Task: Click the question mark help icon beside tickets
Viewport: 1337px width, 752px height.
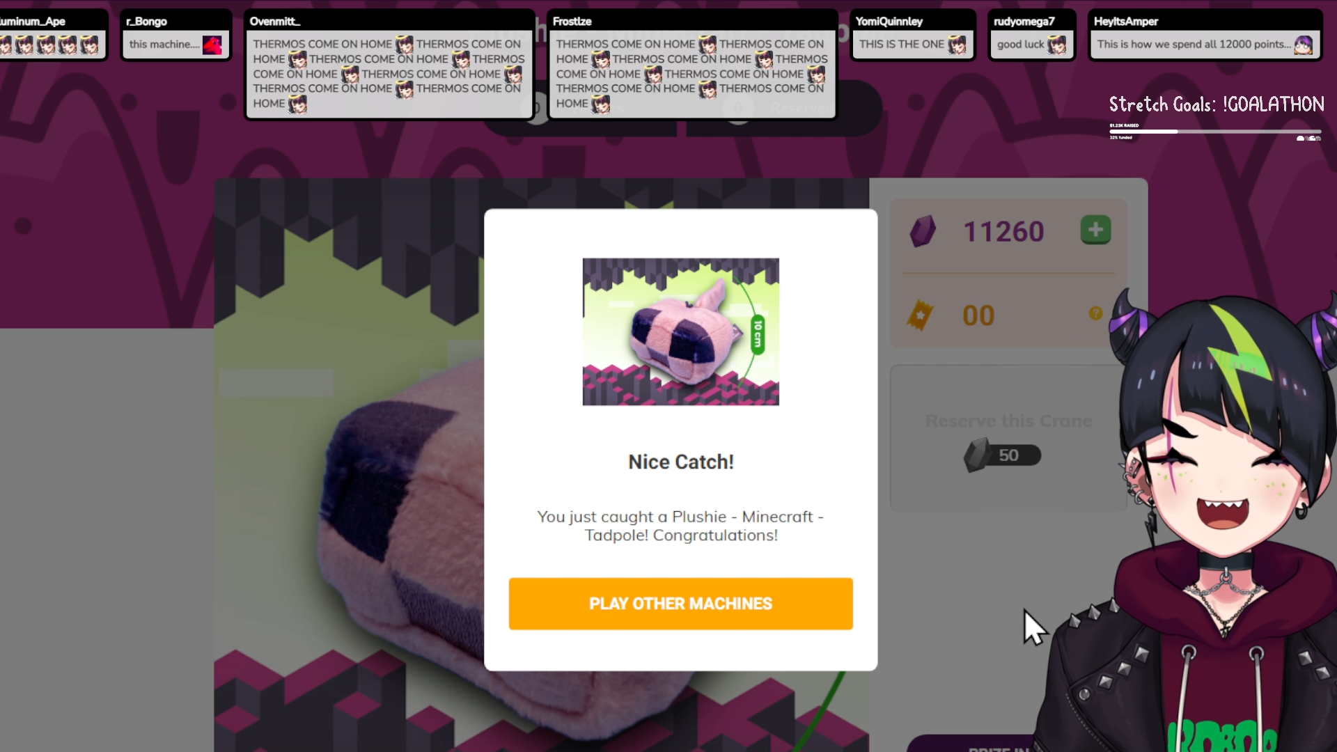Action: coord(1095,313)
